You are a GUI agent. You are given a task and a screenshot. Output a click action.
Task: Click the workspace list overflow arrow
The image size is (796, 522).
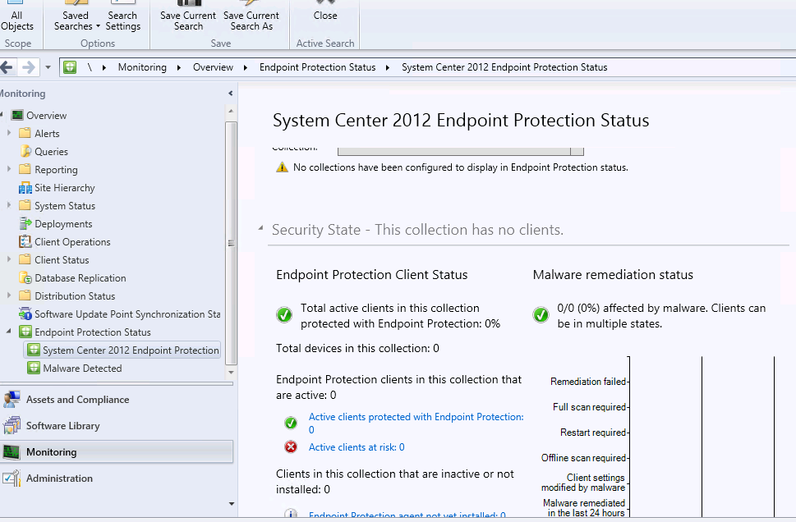pos(232,504)
